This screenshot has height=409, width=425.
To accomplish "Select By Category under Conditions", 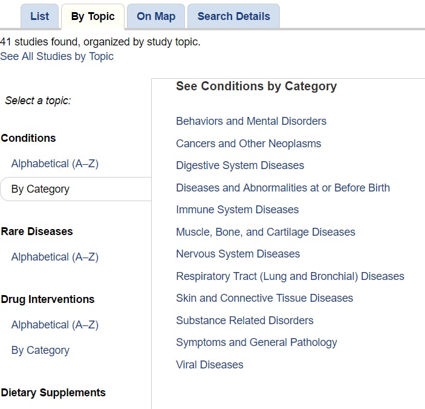I will 40,189.
